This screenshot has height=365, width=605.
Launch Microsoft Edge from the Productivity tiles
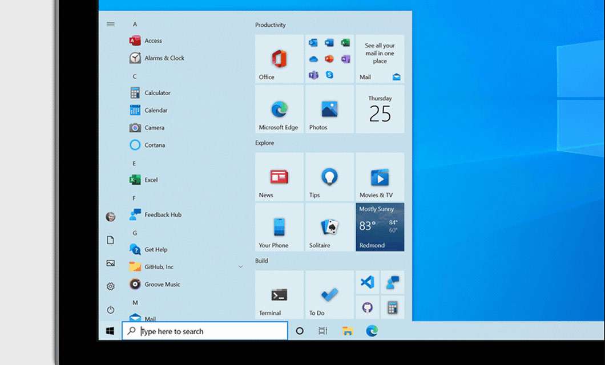coord(279,109)
